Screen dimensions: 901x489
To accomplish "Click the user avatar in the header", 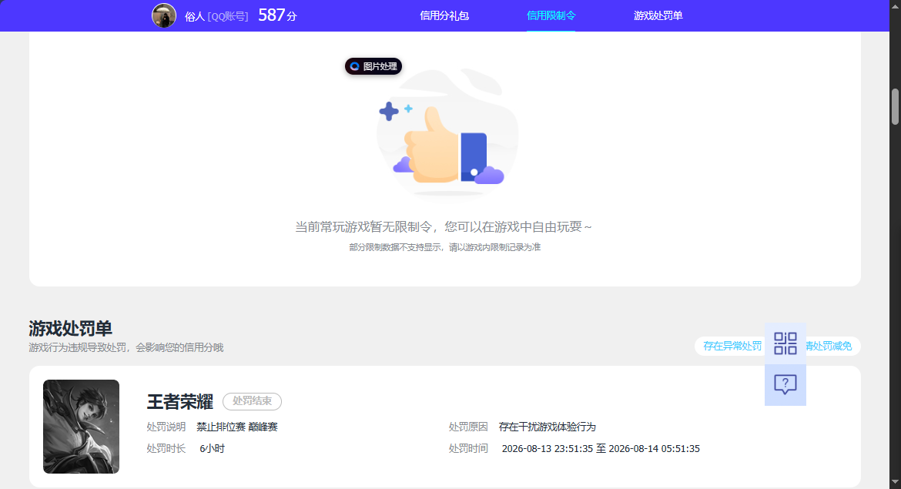I will click(164, 15).
